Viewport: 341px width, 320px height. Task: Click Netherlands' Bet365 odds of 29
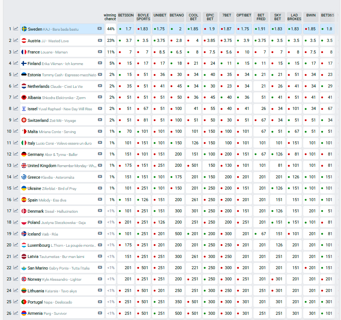point(328,86)
